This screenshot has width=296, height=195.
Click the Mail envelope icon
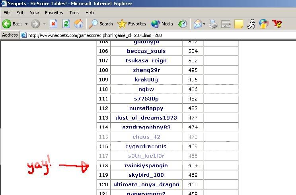click(x=197, y=24)
